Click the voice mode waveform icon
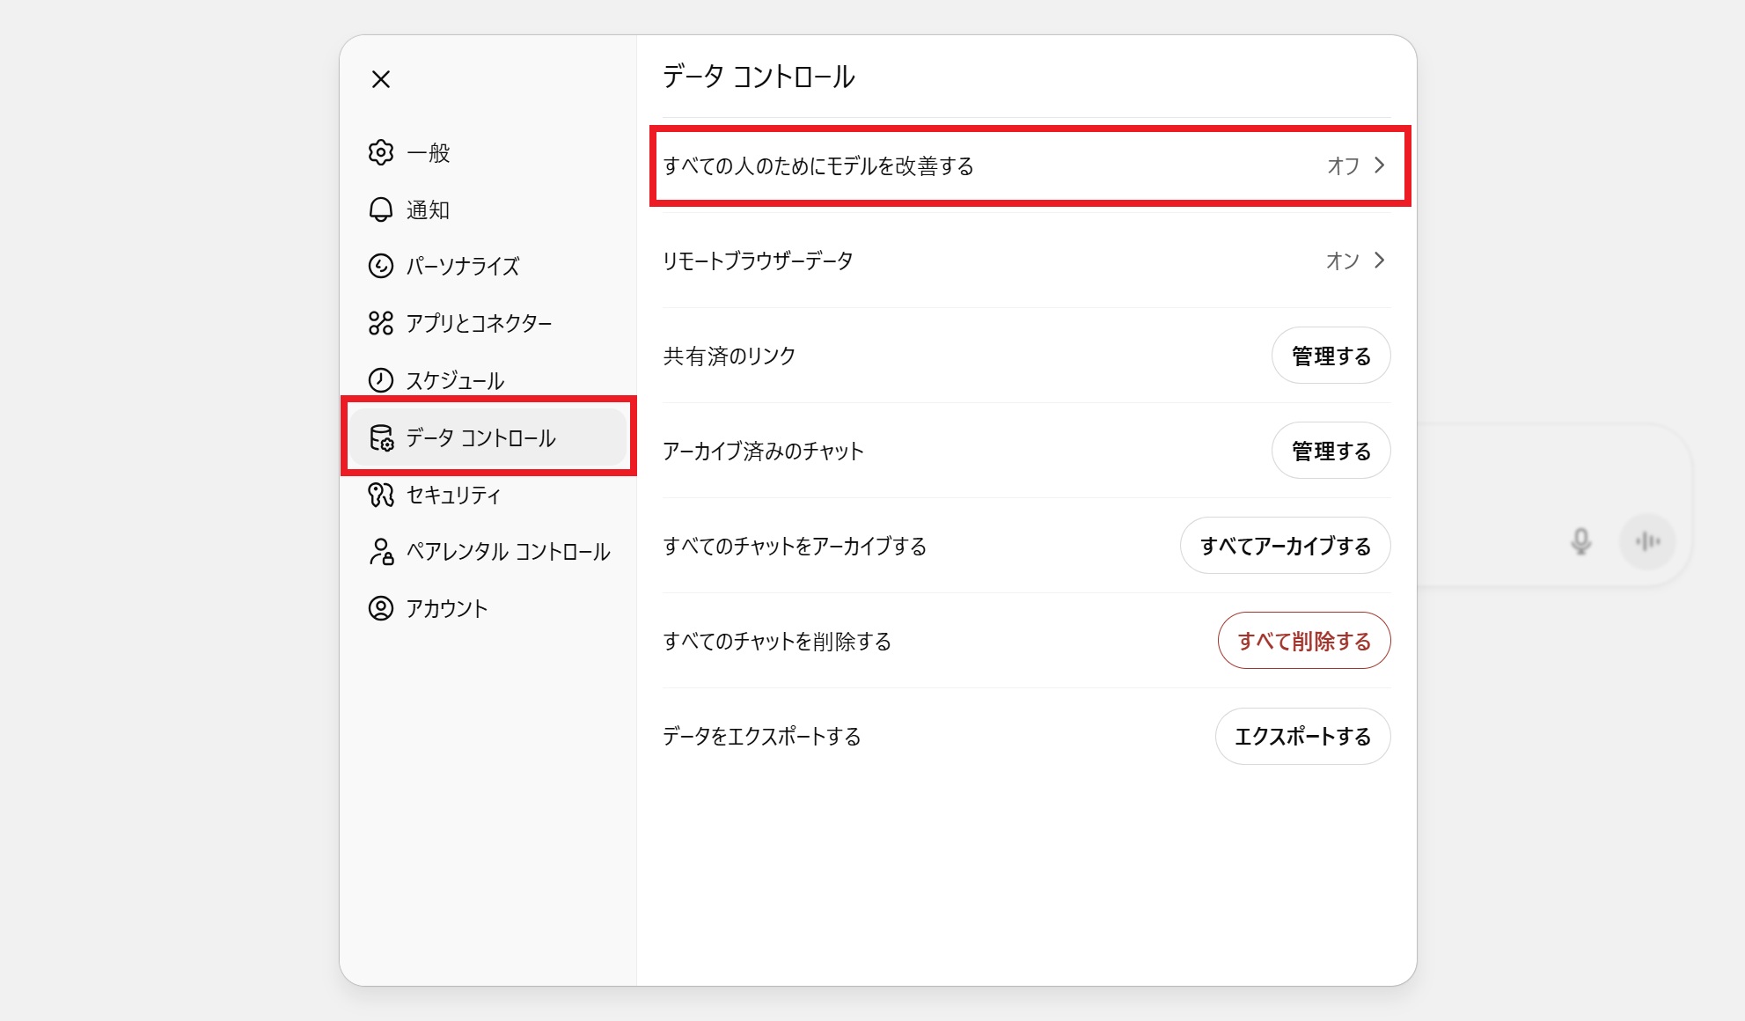This screenshot has height=1021, width=1745. coord(1647,541)
